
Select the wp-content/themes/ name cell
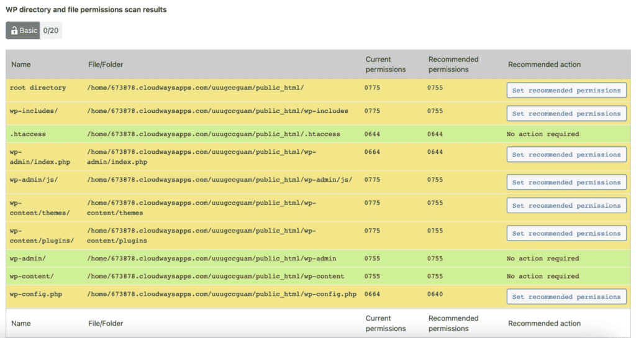coord(40,208)
